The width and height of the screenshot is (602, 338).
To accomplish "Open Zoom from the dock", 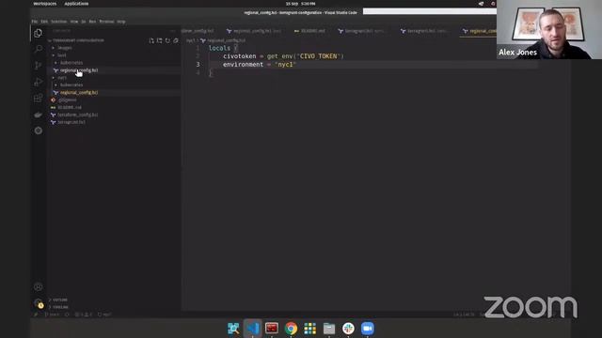I will pyautogui.click(x=368, y=329).
